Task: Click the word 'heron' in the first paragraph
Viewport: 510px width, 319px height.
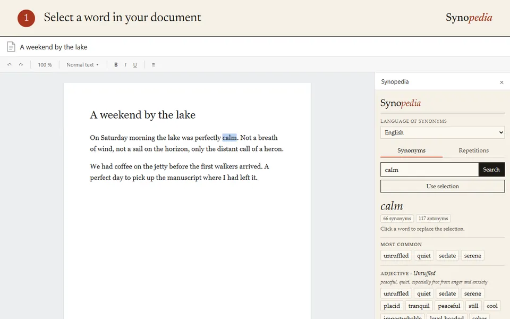Action: pos(273,149)
